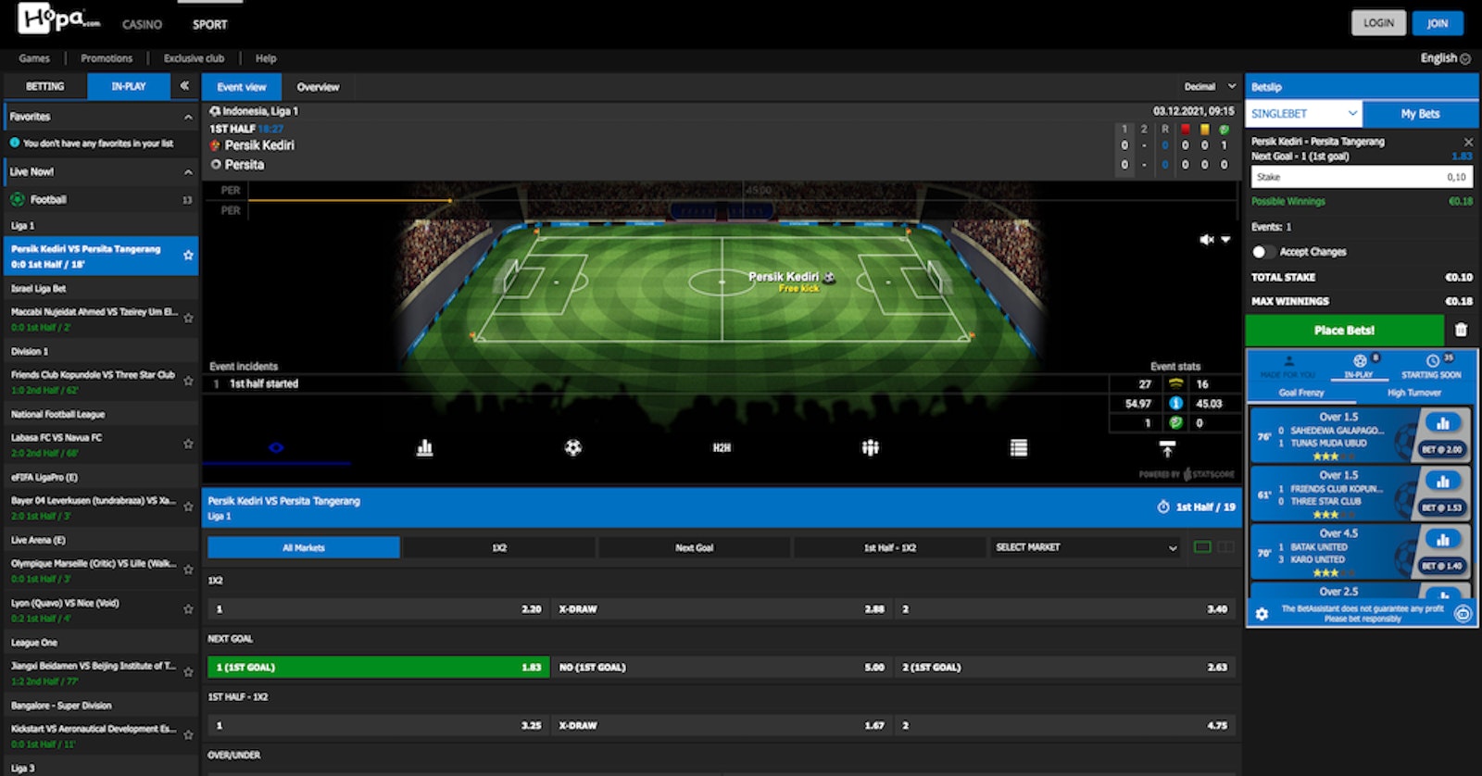Click the JOIN button
The image size is (1482, 776).
pos(1437,23)
